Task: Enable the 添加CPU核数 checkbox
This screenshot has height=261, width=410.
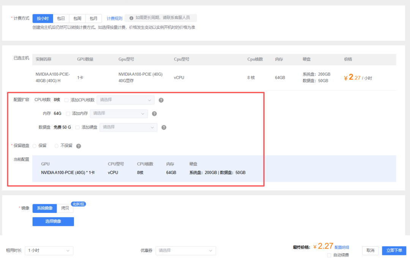Action: point(66,100)
